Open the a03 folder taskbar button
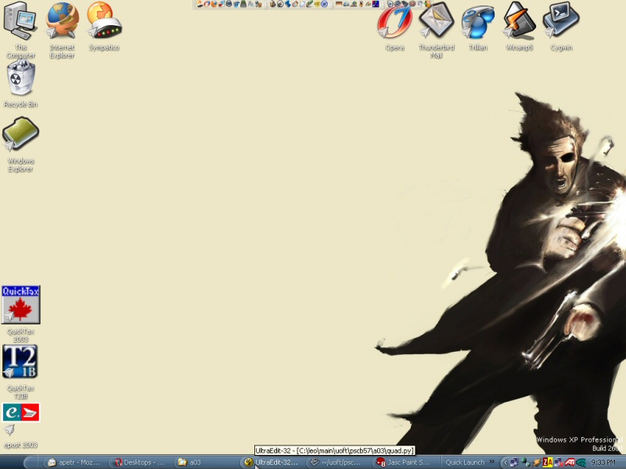This screenshot has width=626, height=469. coord(205,462)
